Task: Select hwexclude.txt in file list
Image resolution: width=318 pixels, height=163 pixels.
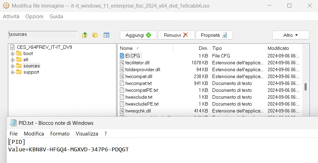Action: click(139, 97)
